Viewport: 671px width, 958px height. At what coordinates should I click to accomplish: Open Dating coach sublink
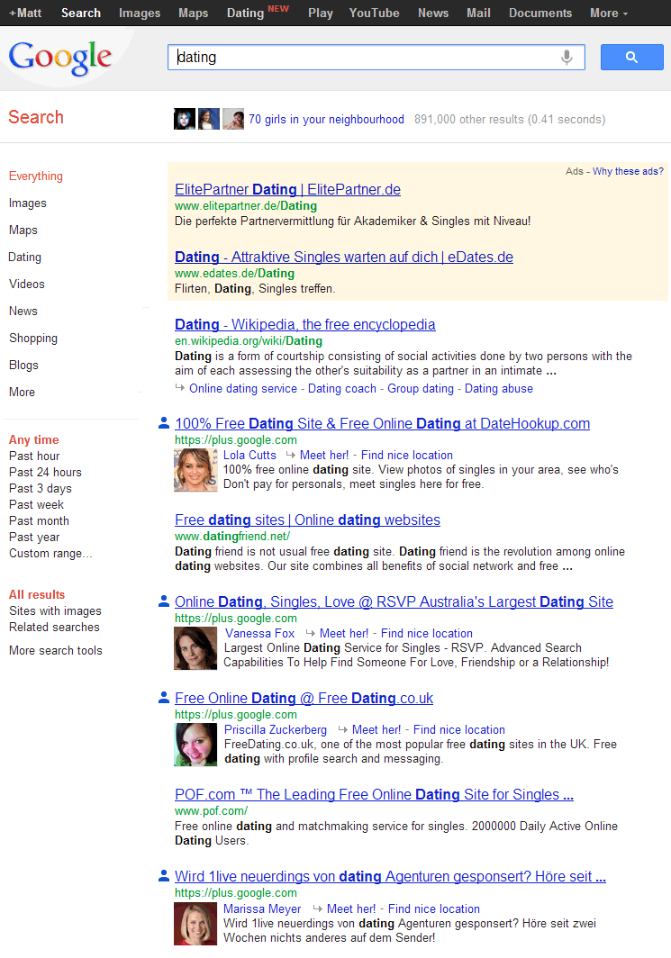pos(342,389)
